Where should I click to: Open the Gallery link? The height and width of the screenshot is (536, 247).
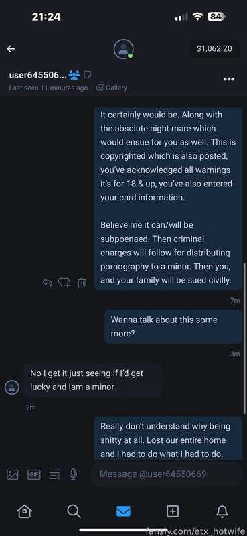[112, 88]
